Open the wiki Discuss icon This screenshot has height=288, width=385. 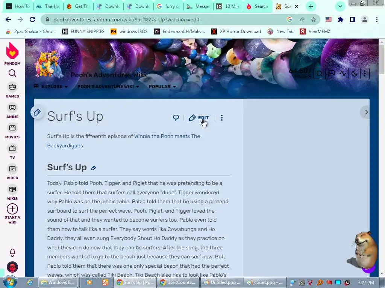pos(331,73)
